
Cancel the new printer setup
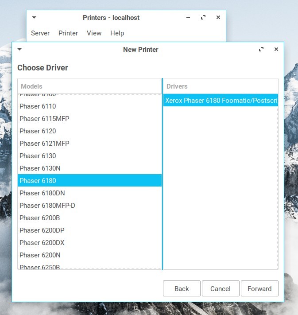[x=221, y=288]
